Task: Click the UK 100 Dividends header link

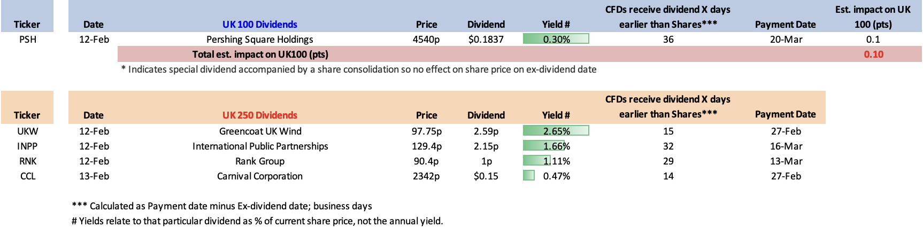Action: click(x=259, y=25)
